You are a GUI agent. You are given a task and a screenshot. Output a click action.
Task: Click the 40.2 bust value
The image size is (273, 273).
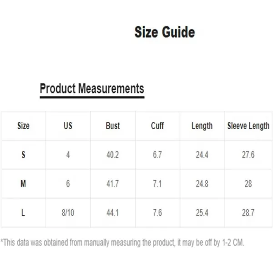point(112,155)
